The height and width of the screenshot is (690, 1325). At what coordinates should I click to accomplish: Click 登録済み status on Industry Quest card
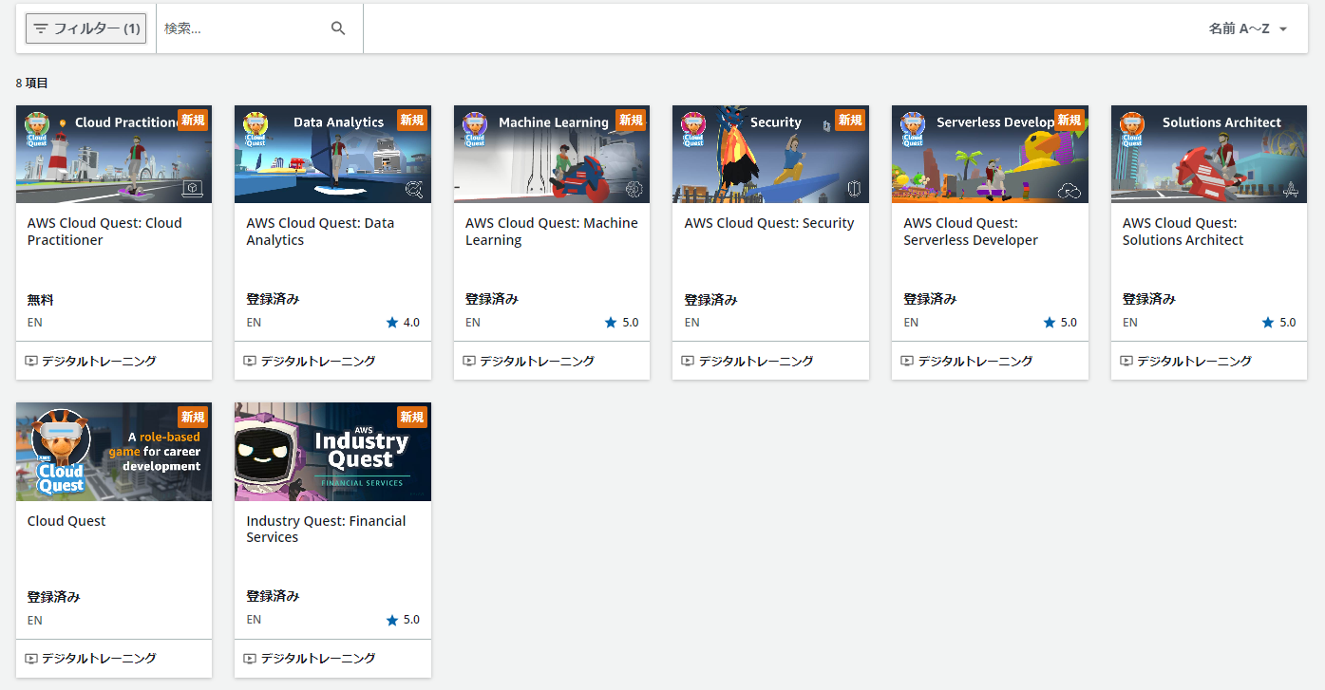273,596
